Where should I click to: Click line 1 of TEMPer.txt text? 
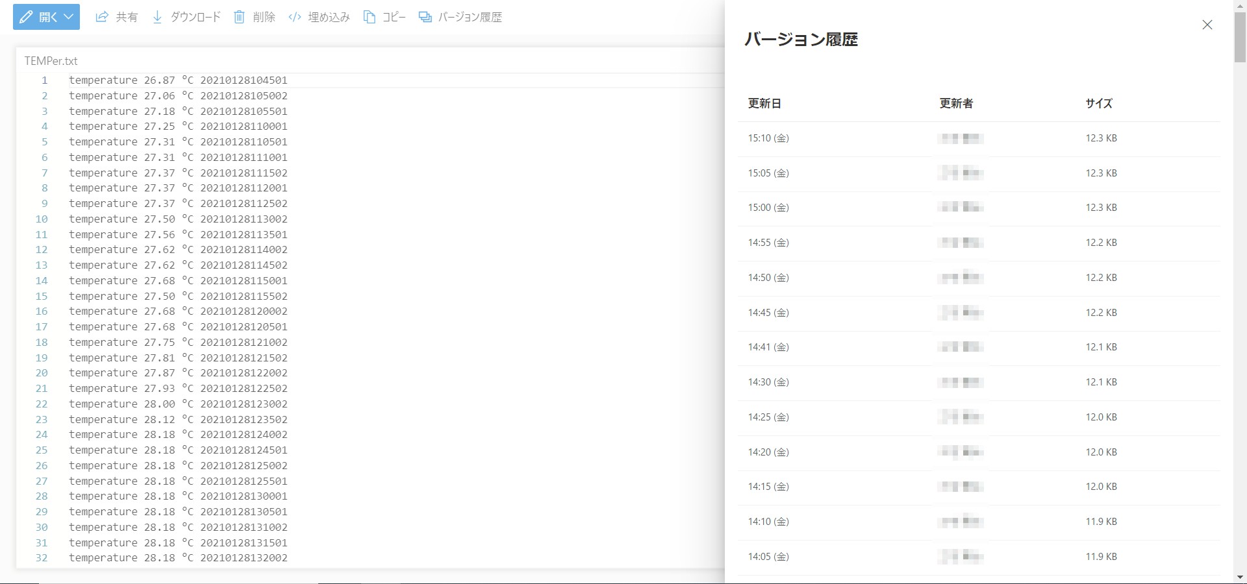178,80
